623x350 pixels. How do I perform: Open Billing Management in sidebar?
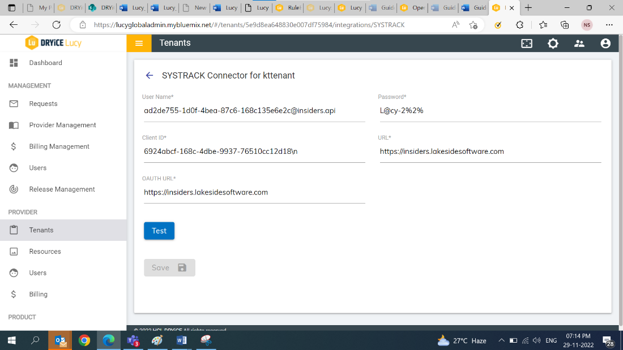click(63, 146)
